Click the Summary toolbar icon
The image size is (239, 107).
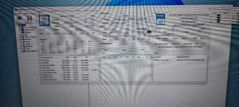[20, 18]
